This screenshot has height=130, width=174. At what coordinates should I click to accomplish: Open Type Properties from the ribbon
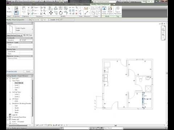coord(16,8)
